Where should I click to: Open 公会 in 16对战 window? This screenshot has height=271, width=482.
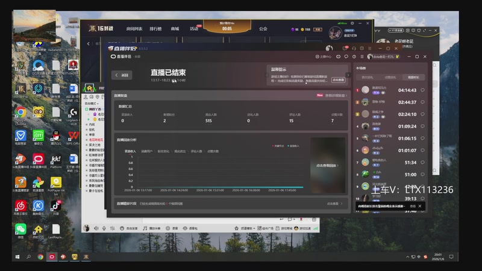click(x=263, y=29)
